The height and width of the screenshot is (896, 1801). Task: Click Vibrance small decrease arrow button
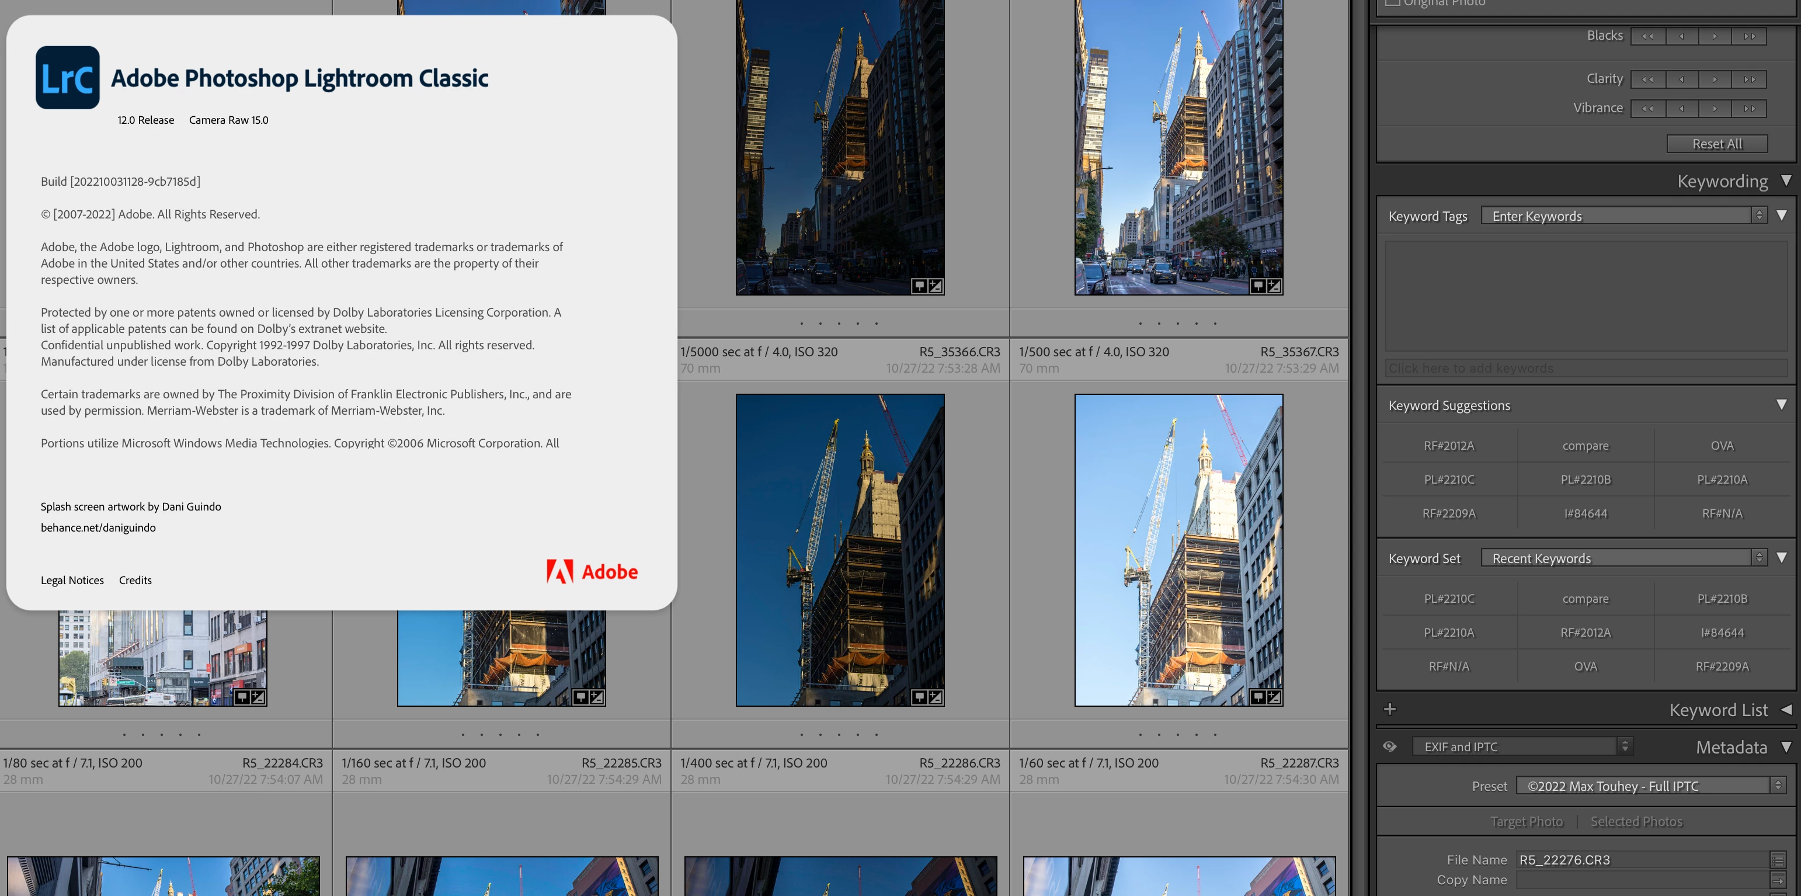tap(1681, 109)
